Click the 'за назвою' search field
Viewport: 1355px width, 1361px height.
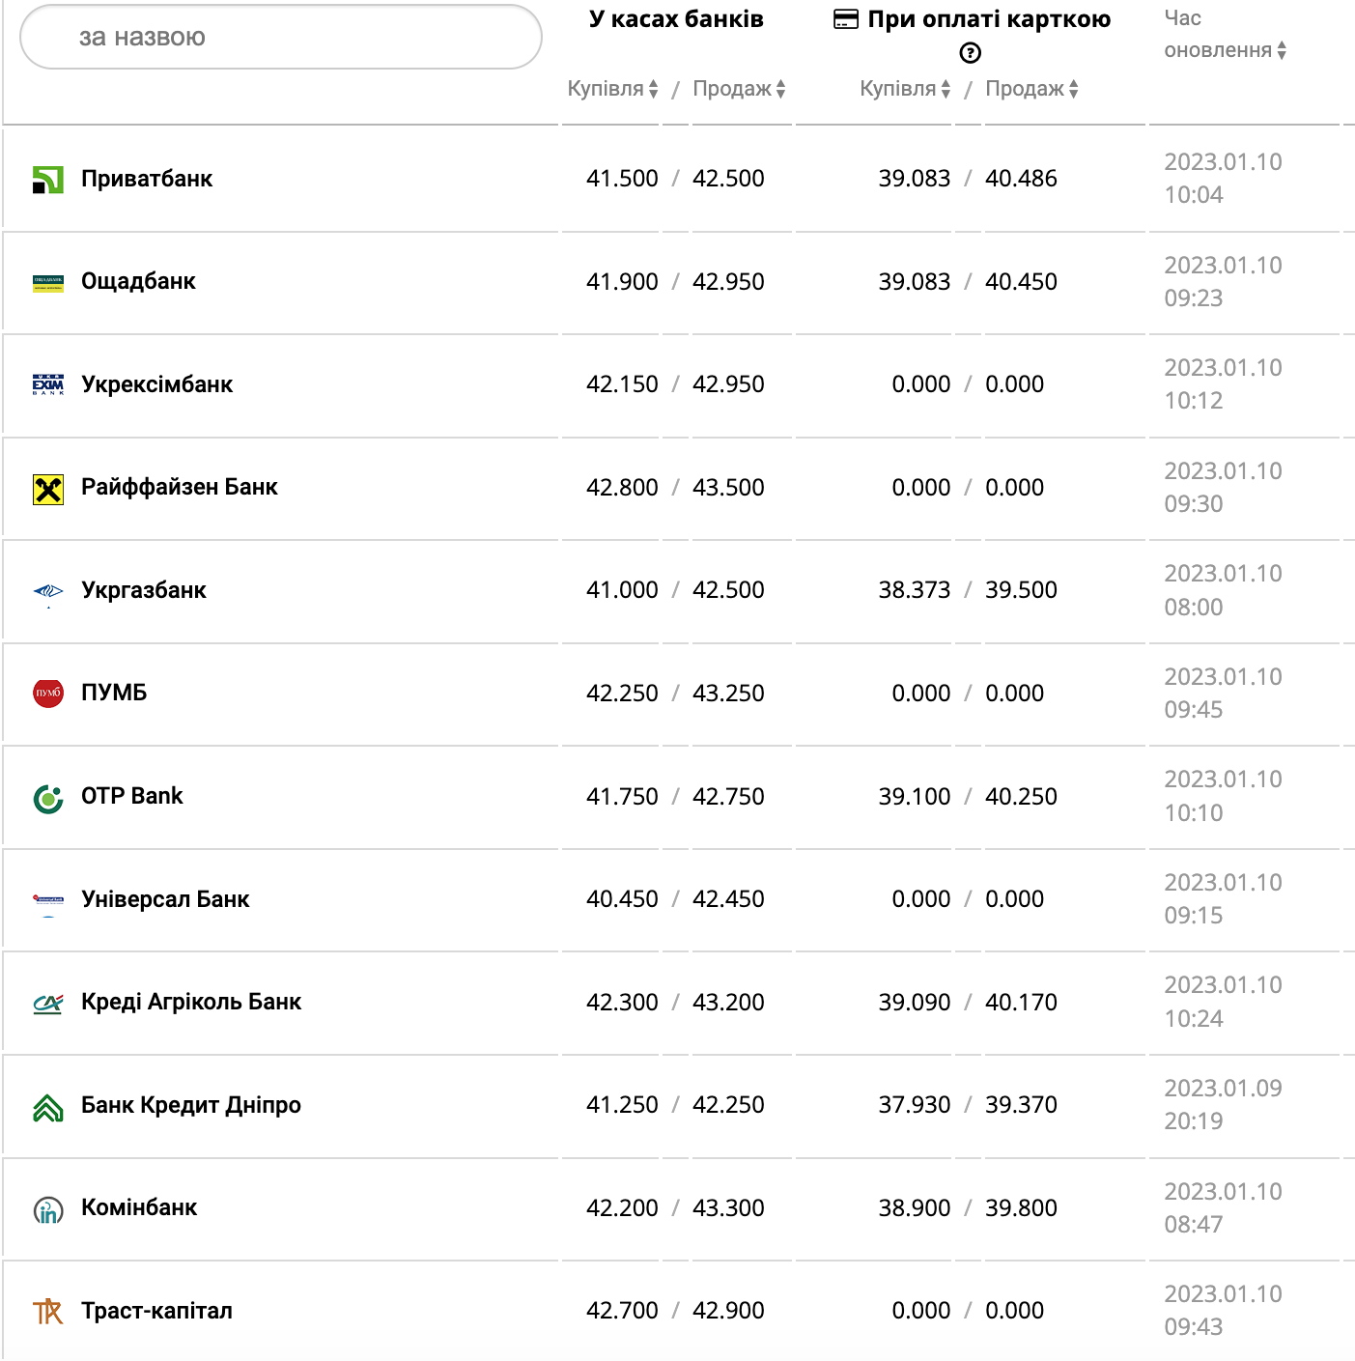click(x=280, y=38)
